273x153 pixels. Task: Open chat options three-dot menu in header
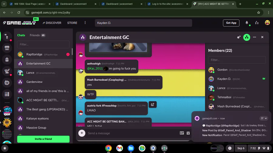(254, 37)
